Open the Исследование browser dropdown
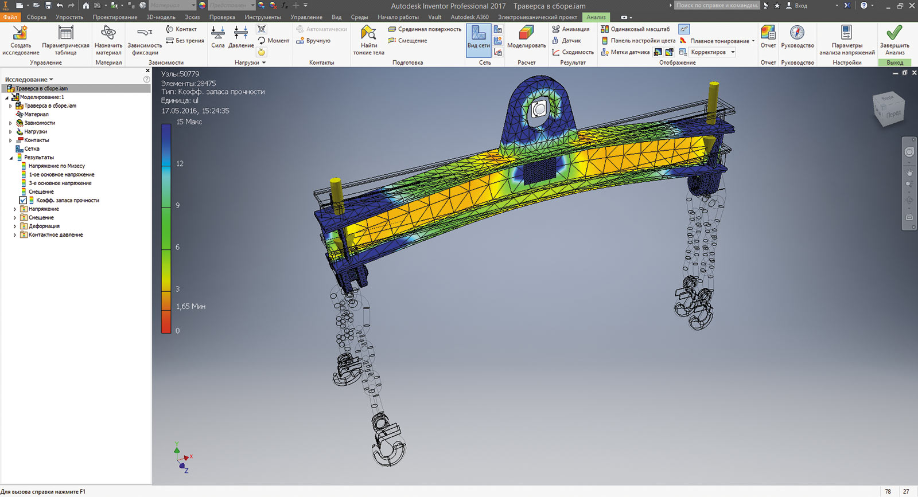 pyautogui.click(x=29, y=80)
